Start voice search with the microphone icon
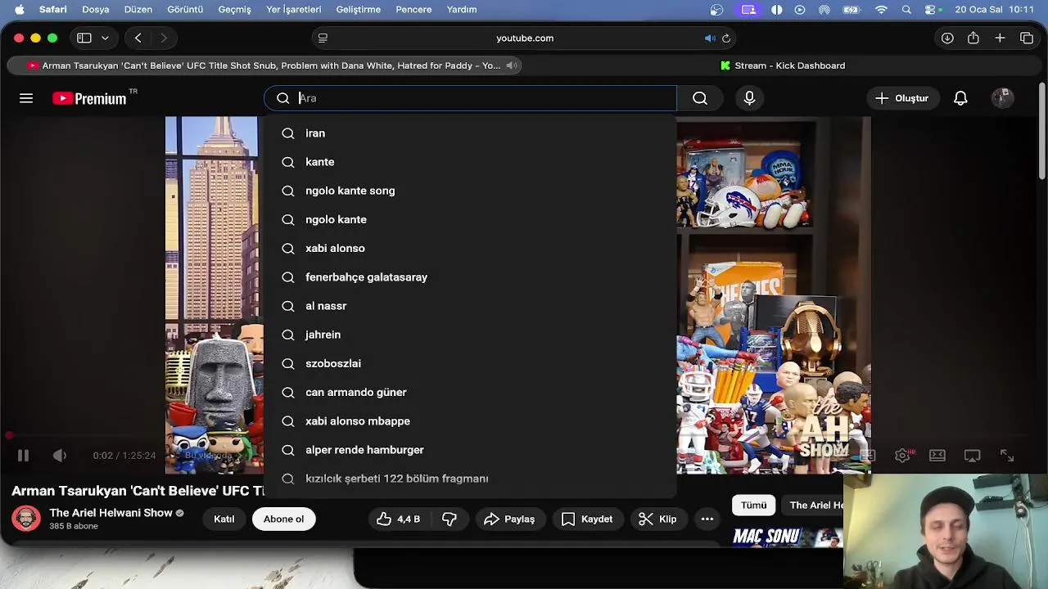The height and width of the screenshot is (589, 1048). 749,98
